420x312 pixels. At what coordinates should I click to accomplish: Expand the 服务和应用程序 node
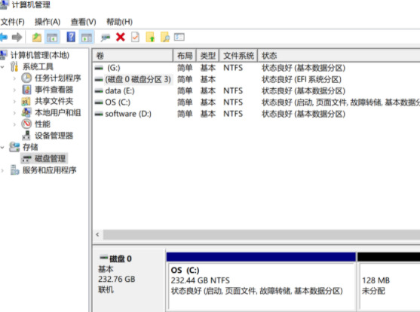pos(3,170)
